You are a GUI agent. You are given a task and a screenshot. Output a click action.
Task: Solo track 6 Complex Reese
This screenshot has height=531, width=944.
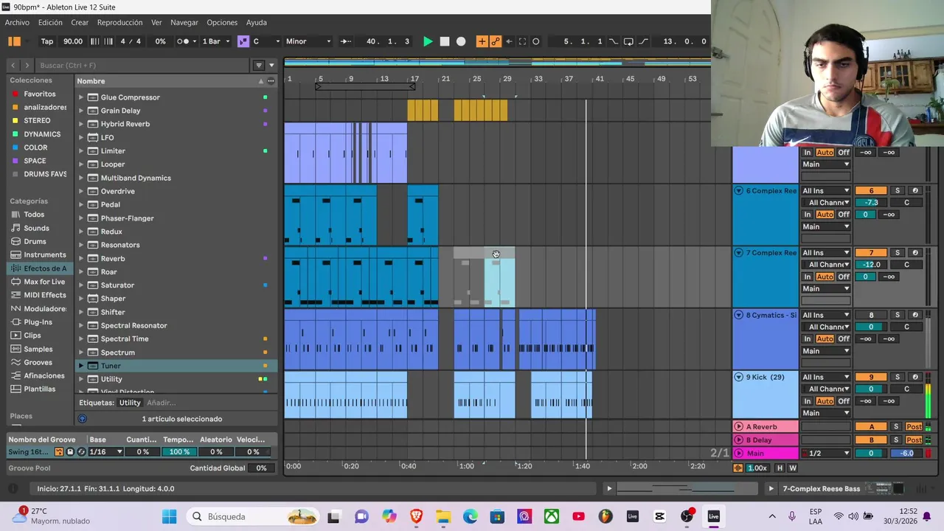[898, 191]
